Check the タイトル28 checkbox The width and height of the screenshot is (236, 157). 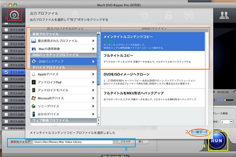pos(6,30)
